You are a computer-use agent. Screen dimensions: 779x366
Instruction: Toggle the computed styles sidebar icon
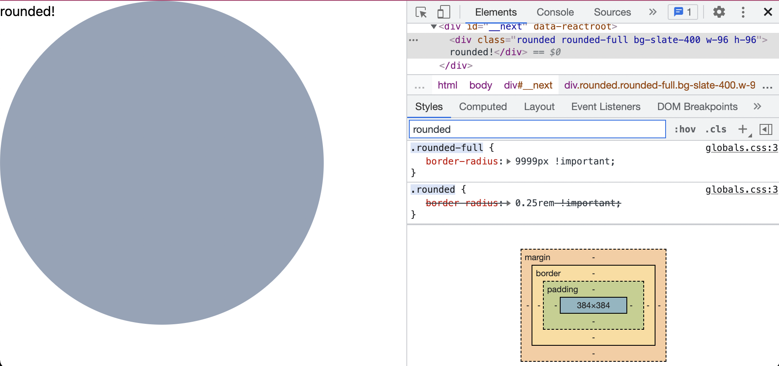pyautogui.click(x=766, y=129)
